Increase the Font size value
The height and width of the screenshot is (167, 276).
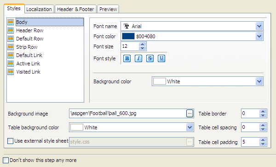pos(142,44)
